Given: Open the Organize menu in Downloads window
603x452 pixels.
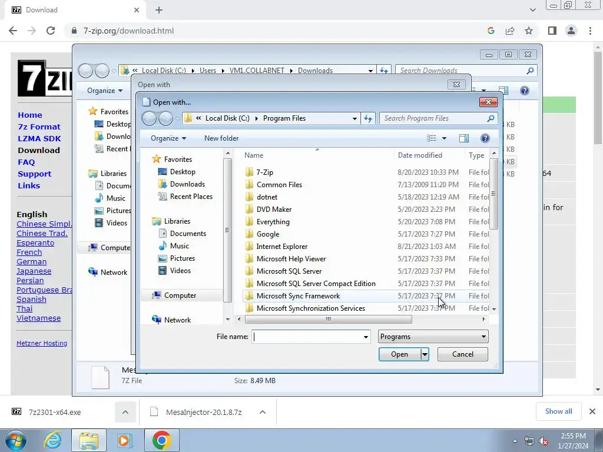Looking at the screenshot, I should 105,91.
